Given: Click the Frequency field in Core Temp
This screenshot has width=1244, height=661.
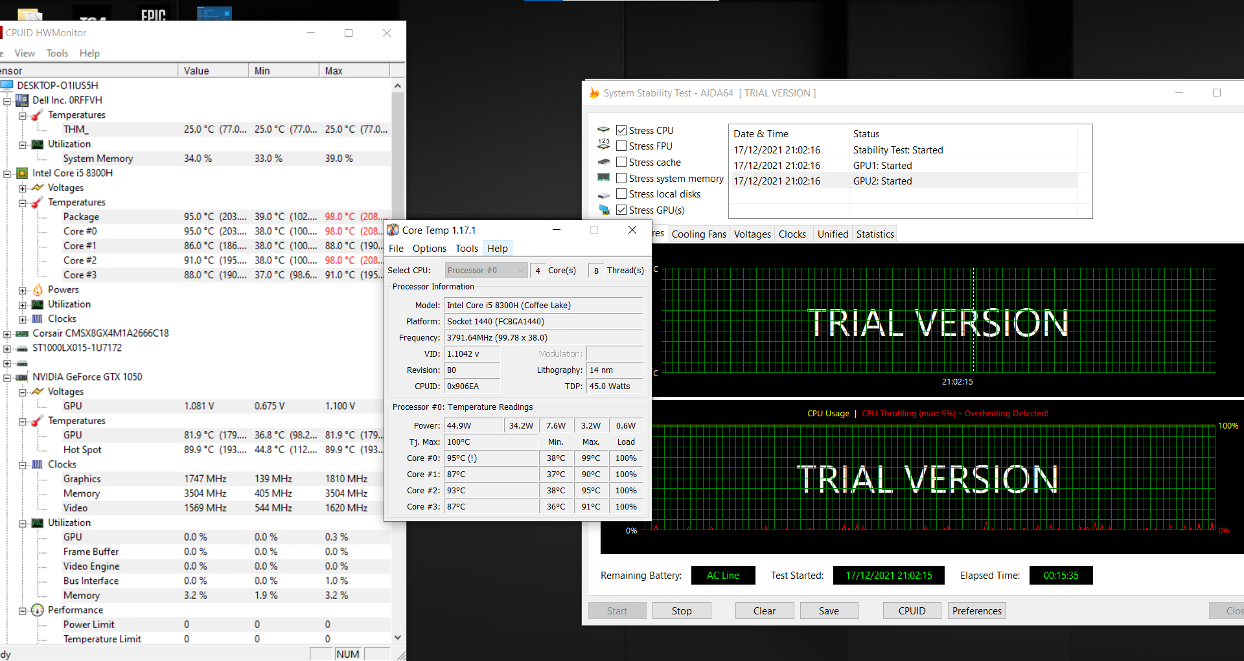Looking at the screenshot, I should 543,337.
